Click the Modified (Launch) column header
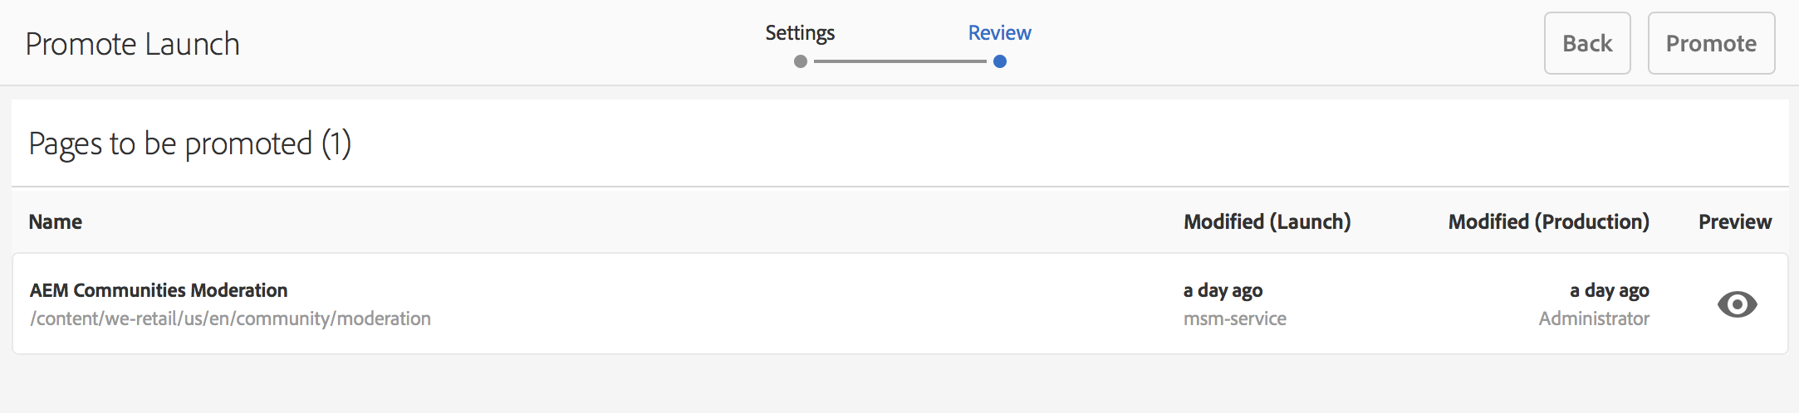This screenshot has height=413, width=1799. 1267,221
